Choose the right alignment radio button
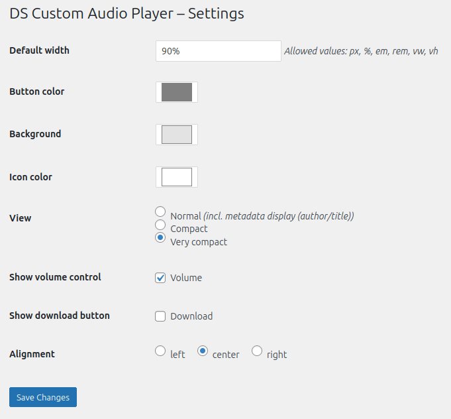The width and height of the screenshot is (451, 419). 257,351
